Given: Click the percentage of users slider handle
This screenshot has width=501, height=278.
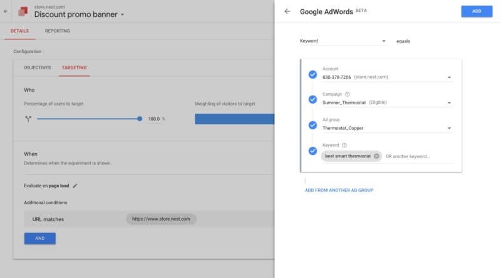Looking at the screenshot, I should (140, 119).
